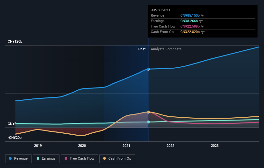Click the 2022 x-axis label
264x168 pixels.
click(x=170, y=146)
